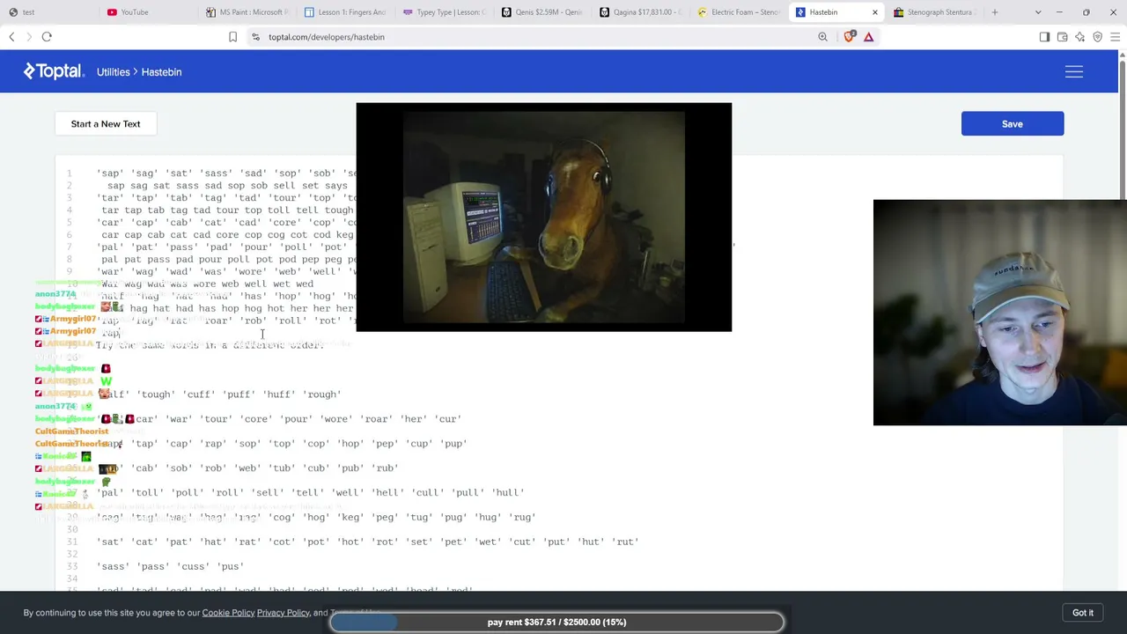1127x634 pixels.
Task: Expand the Toptal hamburger menu
Action: [x=1074, y=71]
